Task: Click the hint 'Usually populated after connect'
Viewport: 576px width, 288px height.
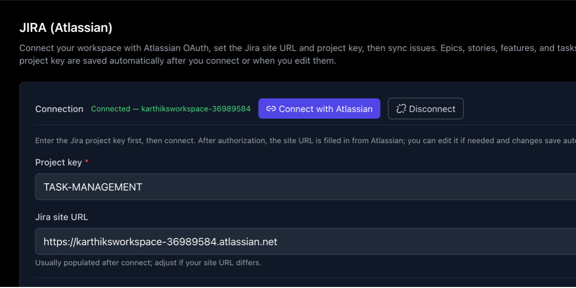Action: tap(148, 263)
